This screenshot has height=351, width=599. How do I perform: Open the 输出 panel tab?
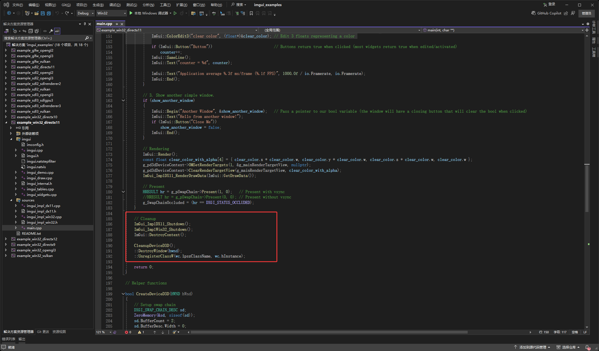(x=22, y=339)
